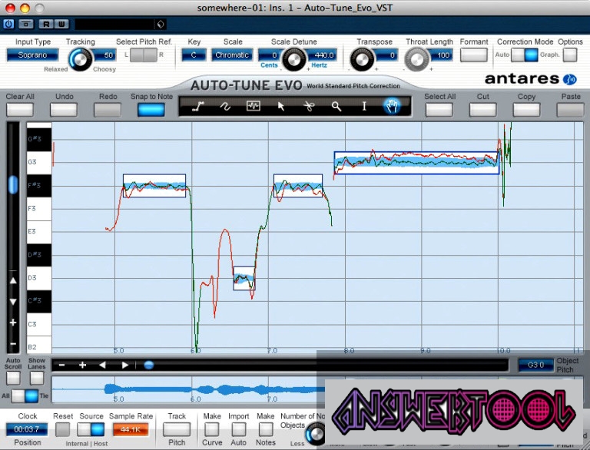590x450 pixels.
Task: Click the scroll right arrow in timeline bar
Action: tap(125, 365)
